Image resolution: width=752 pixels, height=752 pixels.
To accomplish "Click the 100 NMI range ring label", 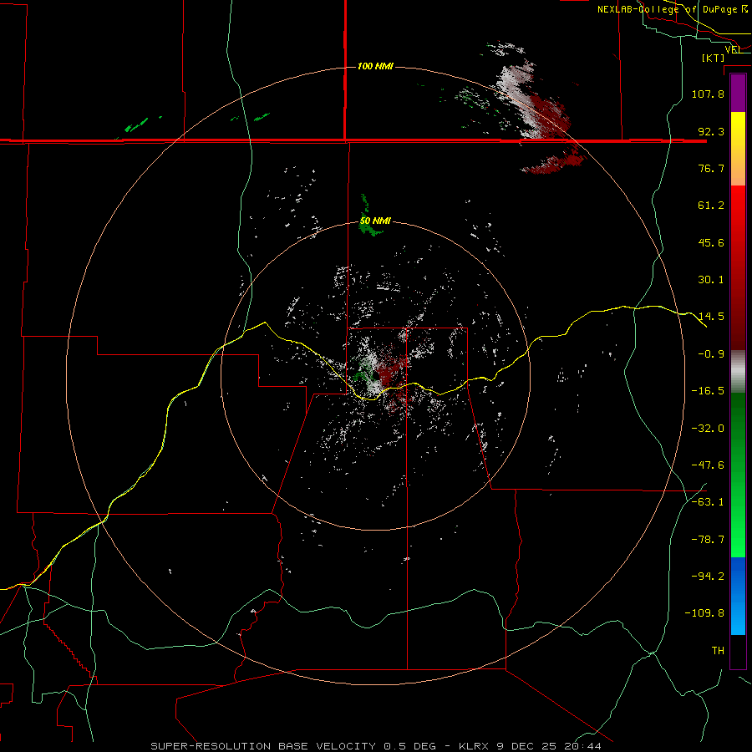I will pos(375,66).
